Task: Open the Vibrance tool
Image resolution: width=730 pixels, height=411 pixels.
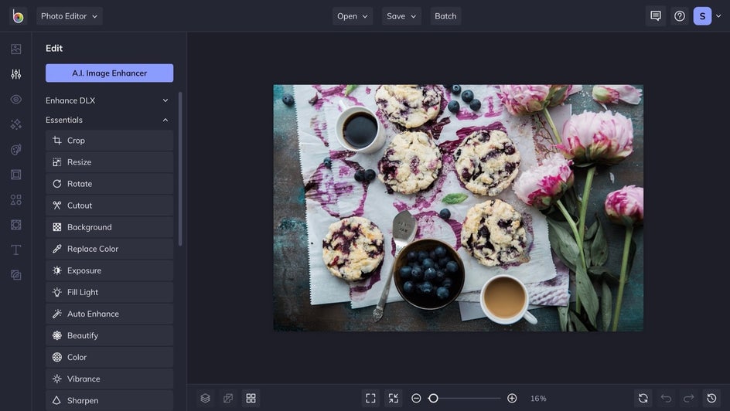Action: point(109,379)
